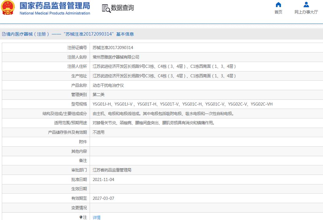The height and width of the screenshot is (220, 323).
Task: Click the 生产地址 address value
Action: (x=164, y=76)
